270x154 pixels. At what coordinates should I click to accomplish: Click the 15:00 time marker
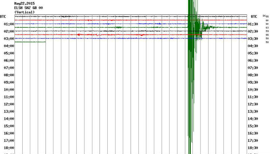tap(9, 126)
